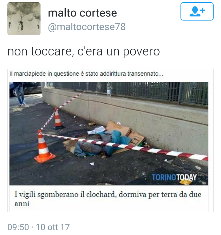Click the rear traffic cone in photo
Image resolution: width=221 pixels, height=235 pixels.
[58, 119]
